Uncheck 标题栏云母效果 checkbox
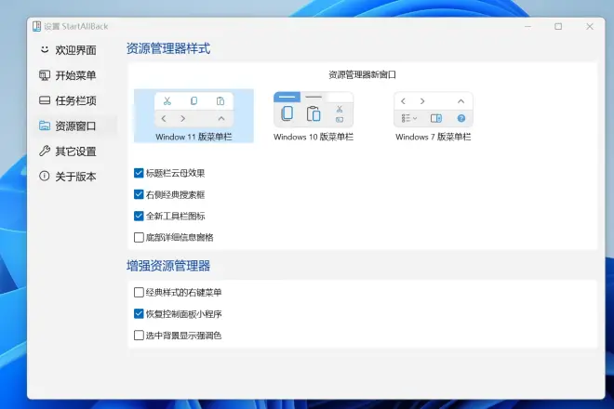The width and height of the screenshot is (614, 409). 139,173
